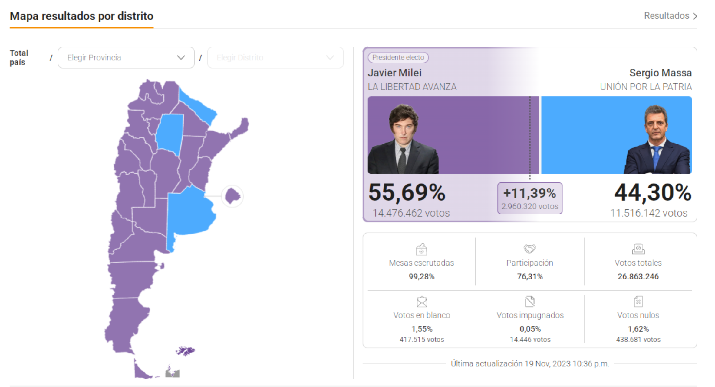Click the Votos totales icon
This screenshot has height=387, width=715.
pyautogui.click(x=638, y=249)
